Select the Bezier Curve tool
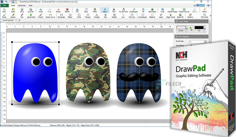Image resolution: width=236 pixels, height=137 pixels. point(51,16)
